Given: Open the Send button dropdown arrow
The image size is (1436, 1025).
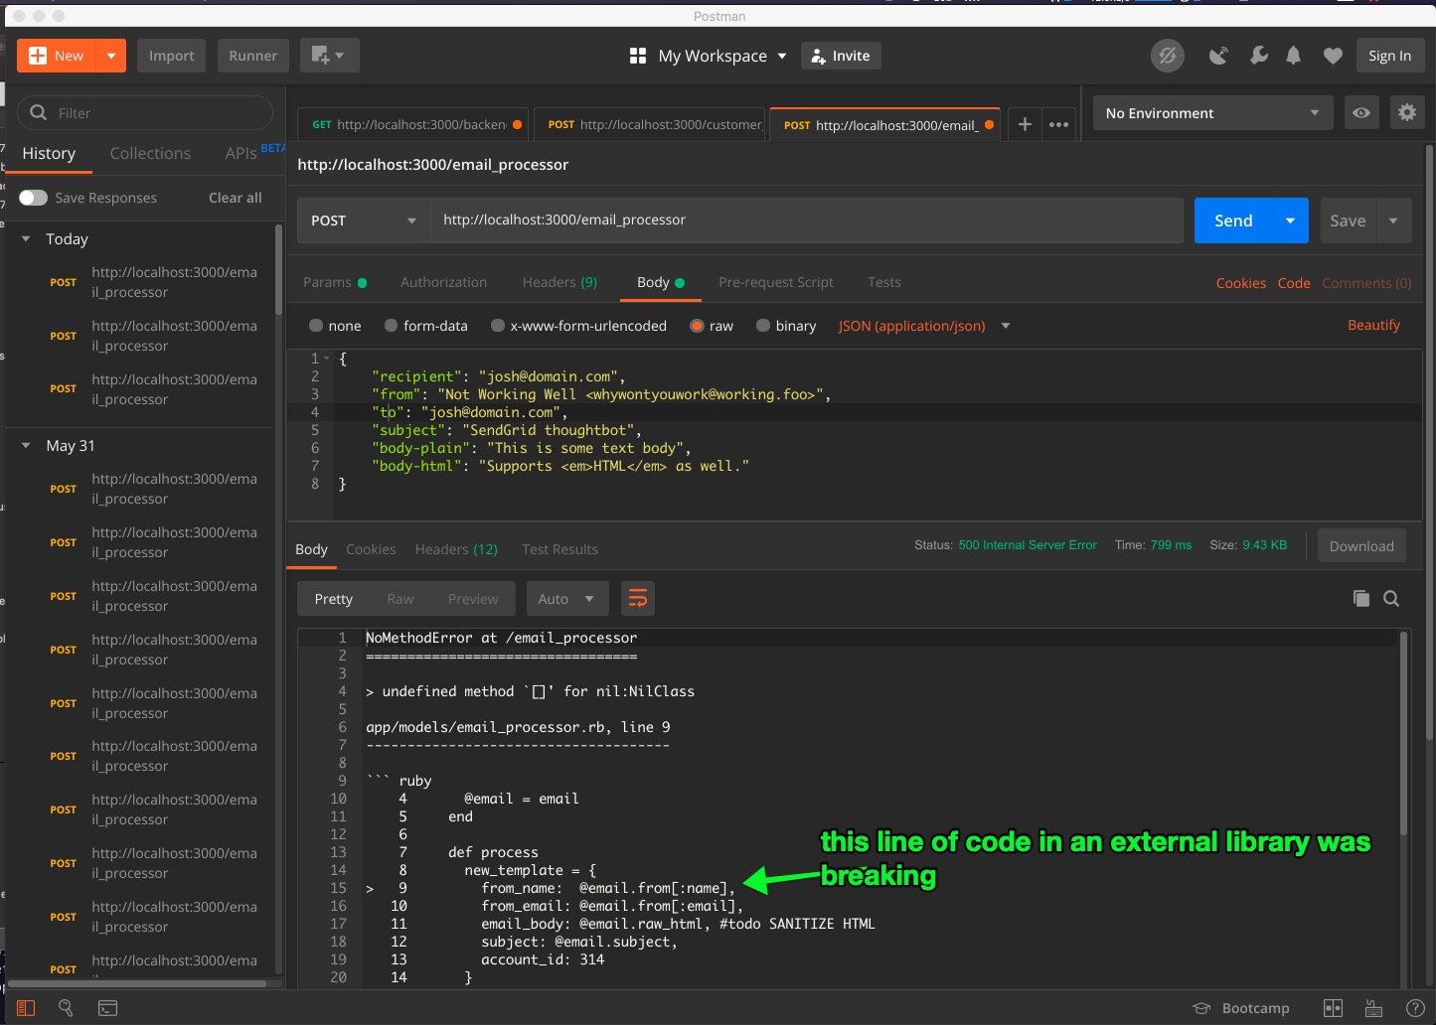Looking at the screenshot, I should (1290, 220).
